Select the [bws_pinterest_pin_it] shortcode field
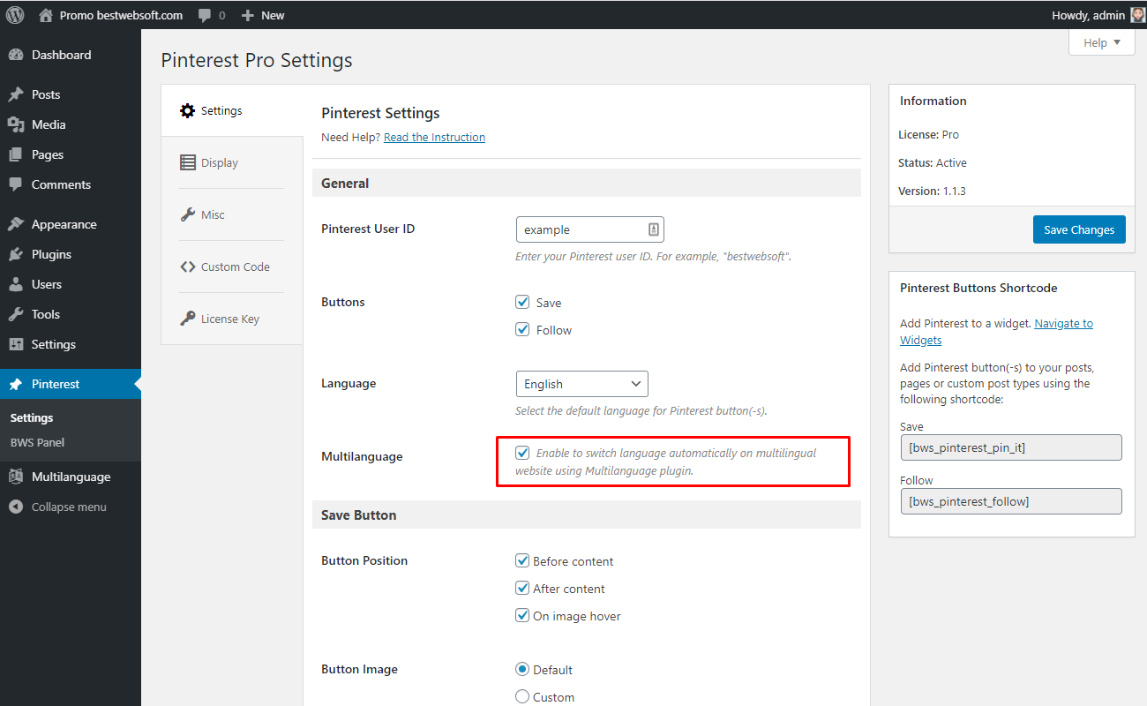Screen dimensions: 1147x706 point(1011,447)
